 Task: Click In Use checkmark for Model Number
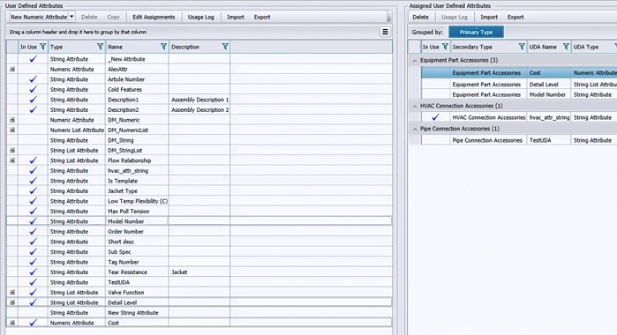(x=33, y=221)
